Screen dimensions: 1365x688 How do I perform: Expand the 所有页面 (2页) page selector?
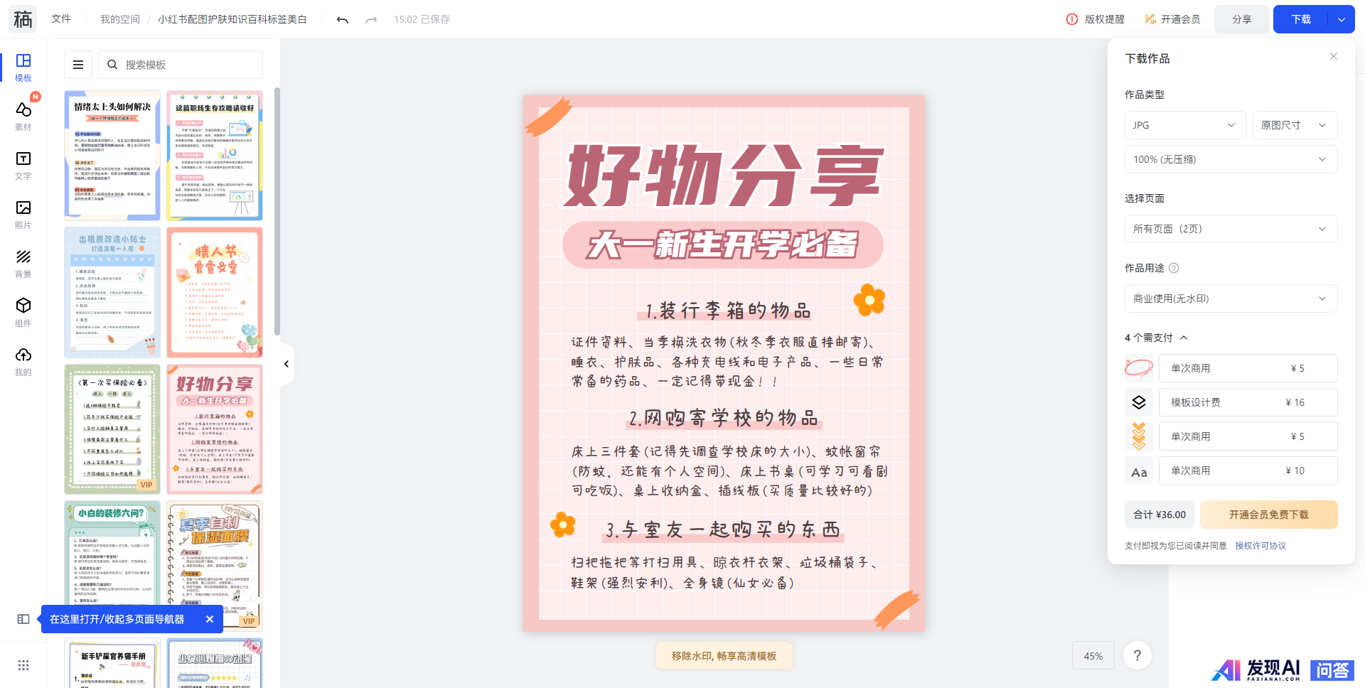[1231, 229]
